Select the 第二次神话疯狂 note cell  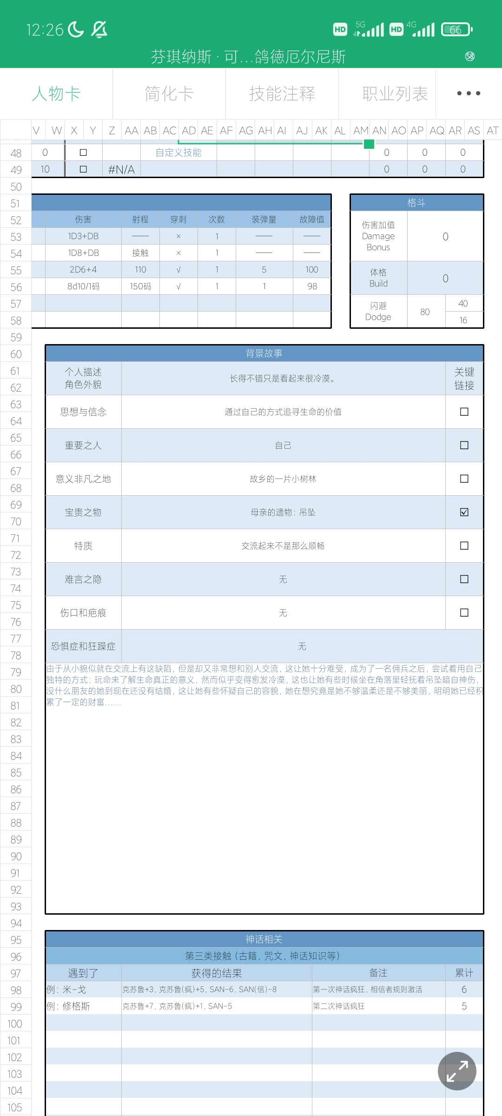378,1006
